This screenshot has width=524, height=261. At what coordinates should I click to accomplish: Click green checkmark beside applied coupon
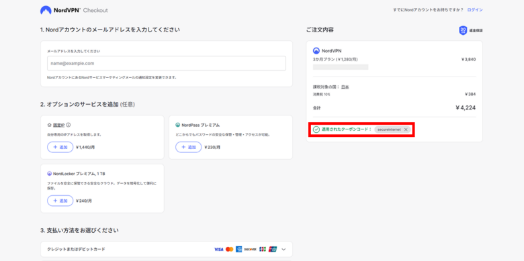[316, 129]
